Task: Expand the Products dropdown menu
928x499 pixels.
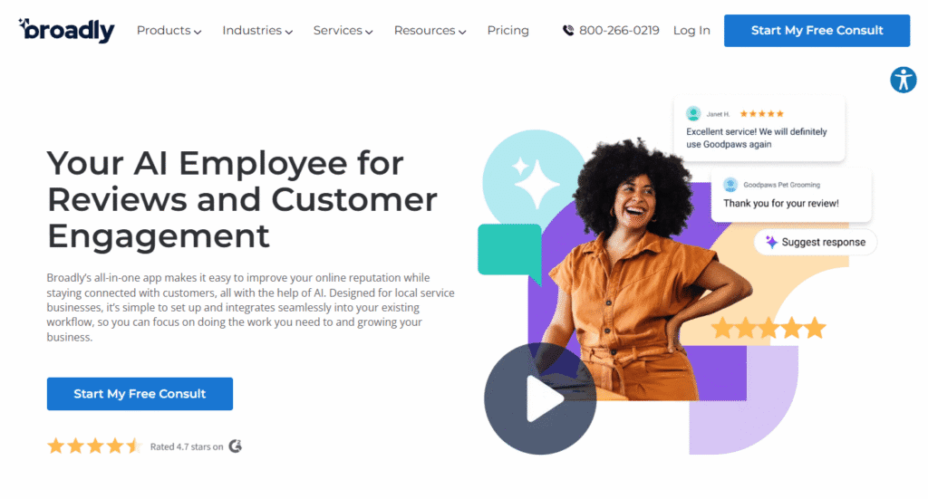Action: pos(169,30)
